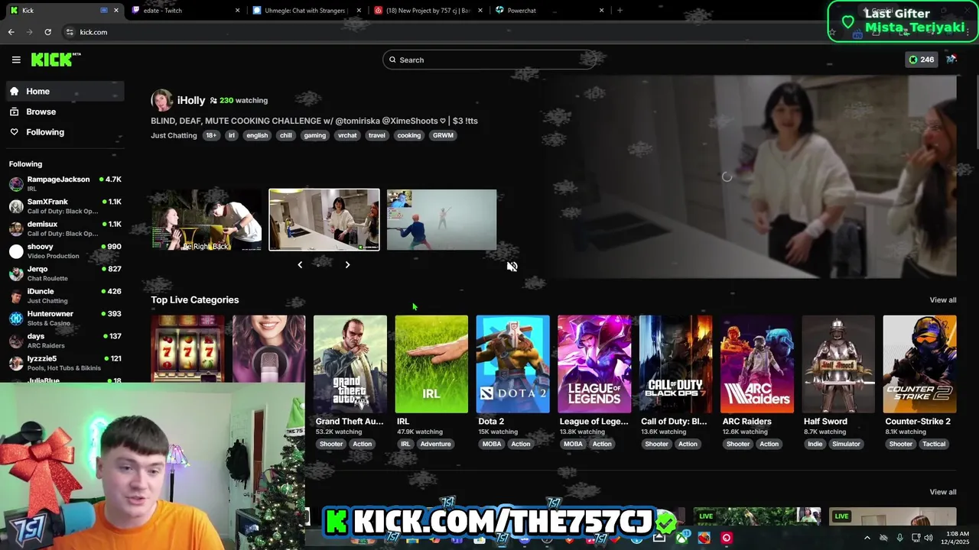The height and width of the screenshot is (550, 979).
Task: Select the snowy game stream thumbnail
Action: [441, 219]
